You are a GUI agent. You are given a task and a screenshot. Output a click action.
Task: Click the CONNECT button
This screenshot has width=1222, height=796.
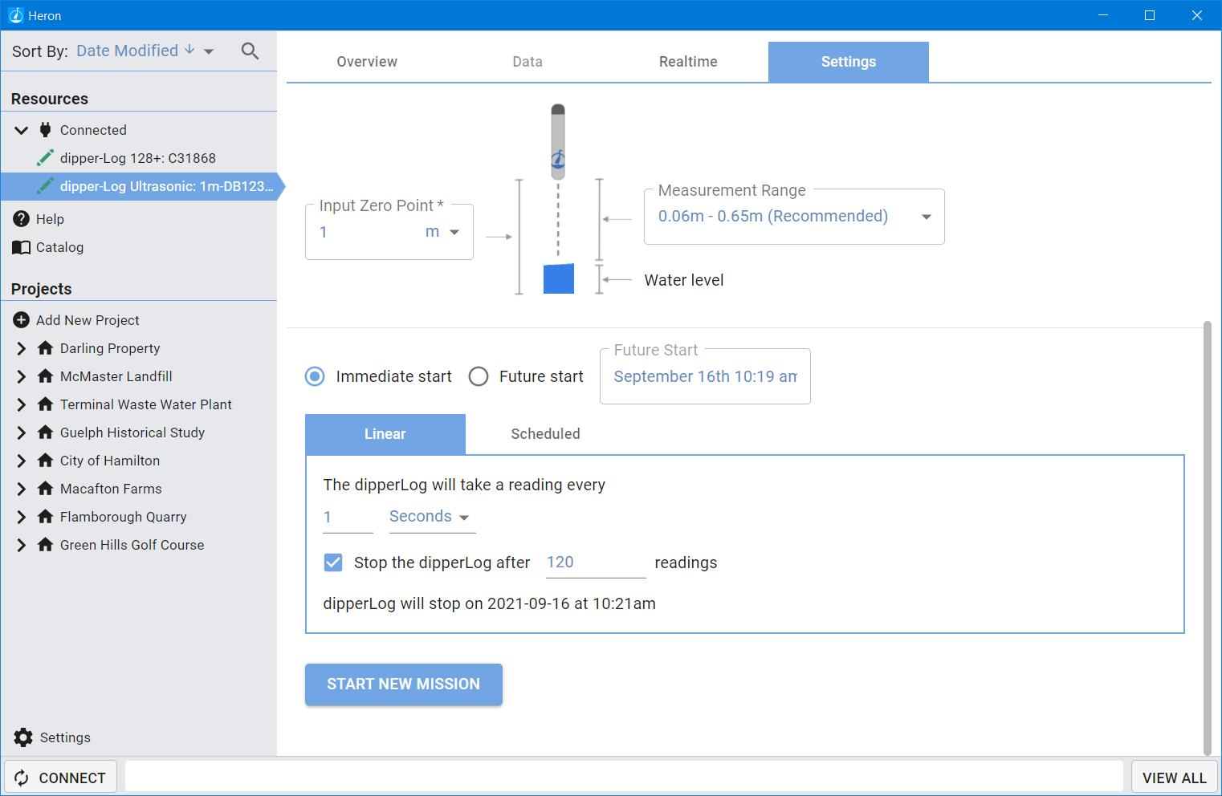pyautogui.click(x=61, y=778)
